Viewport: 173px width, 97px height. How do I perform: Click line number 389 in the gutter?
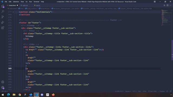point(10,68)
